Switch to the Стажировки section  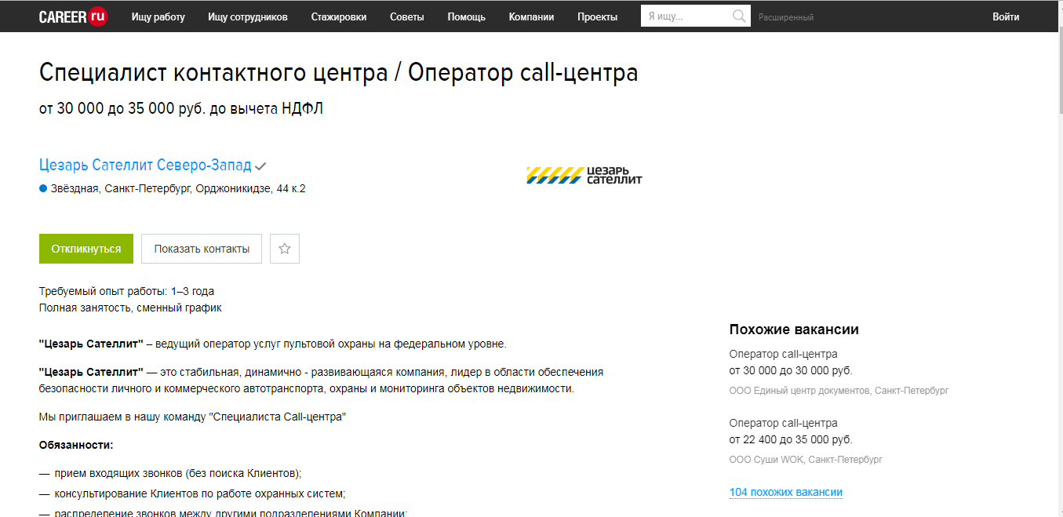pos(338,16)
